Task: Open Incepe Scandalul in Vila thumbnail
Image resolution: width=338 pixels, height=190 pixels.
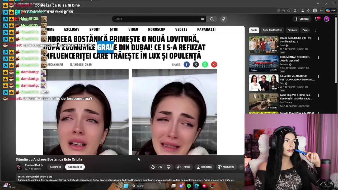Action: (264, 45)
